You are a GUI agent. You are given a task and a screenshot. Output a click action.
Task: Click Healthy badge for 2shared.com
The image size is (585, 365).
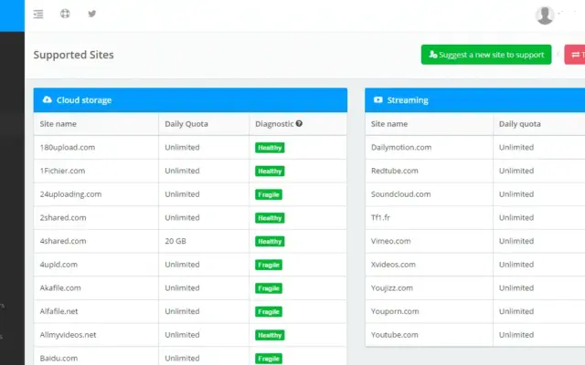click(270, 218)
